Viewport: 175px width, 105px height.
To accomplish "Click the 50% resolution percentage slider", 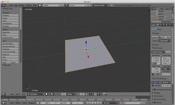I will coord(156,64).
